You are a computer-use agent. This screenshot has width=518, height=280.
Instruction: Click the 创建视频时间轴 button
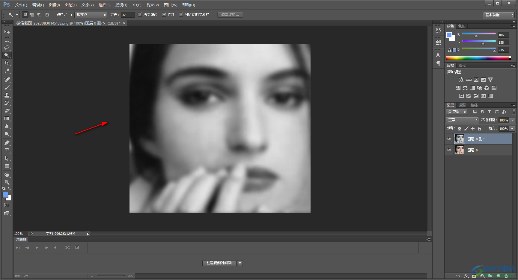point(219,263)
